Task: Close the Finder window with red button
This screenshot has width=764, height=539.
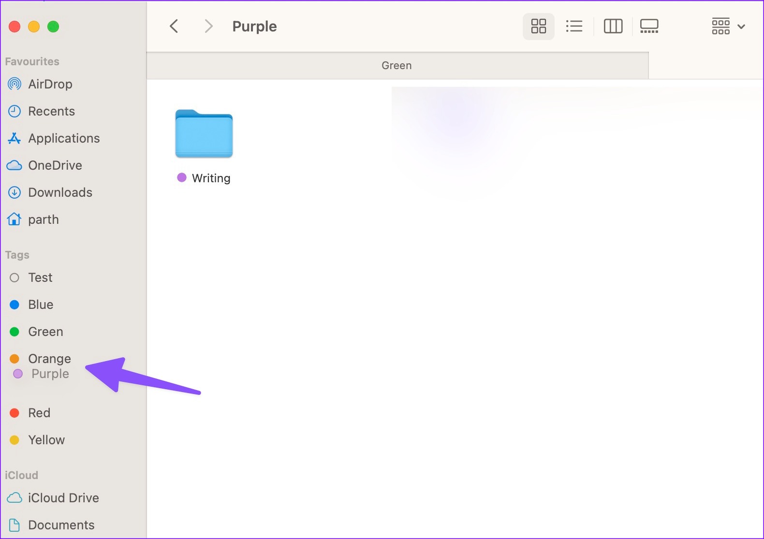Action: point(15,27)
